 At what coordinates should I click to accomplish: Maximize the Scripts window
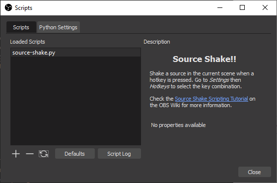242,7
